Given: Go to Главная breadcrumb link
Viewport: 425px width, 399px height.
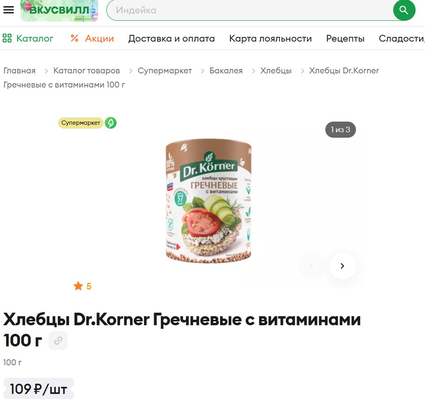Looking at the screenshot, I should 20,71.
